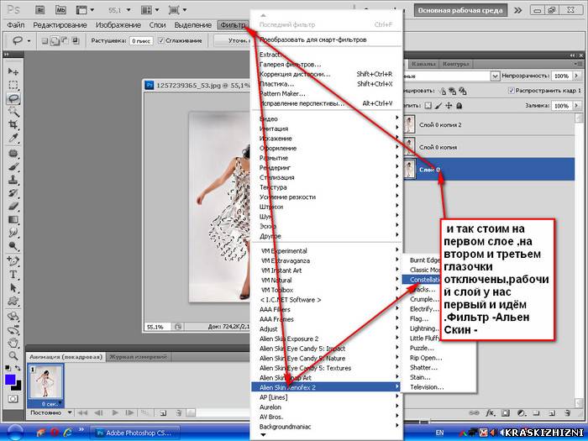The image size is (588, 441).
Task: Launch Mini Bridge from the top bar
Action: (60, 10)
